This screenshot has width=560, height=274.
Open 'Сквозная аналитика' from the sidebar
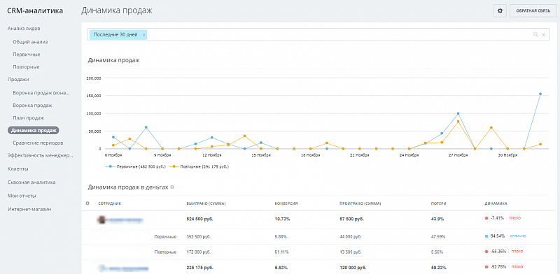[31, 182]
